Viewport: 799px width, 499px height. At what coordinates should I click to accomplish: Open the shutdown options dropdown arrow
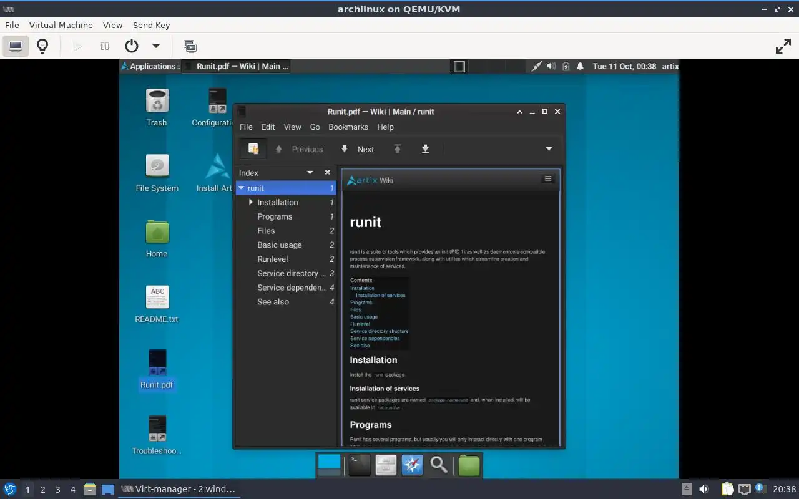(156, 46)
